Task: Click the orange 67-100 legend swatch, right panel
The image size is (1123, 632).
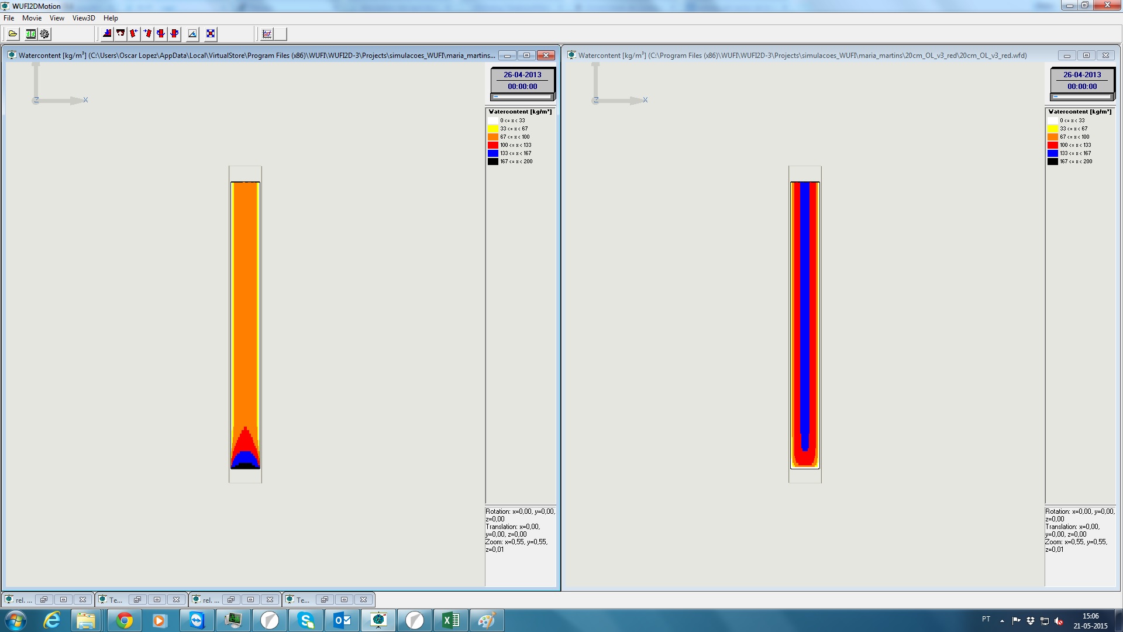Action: (x=1053, y=137)
